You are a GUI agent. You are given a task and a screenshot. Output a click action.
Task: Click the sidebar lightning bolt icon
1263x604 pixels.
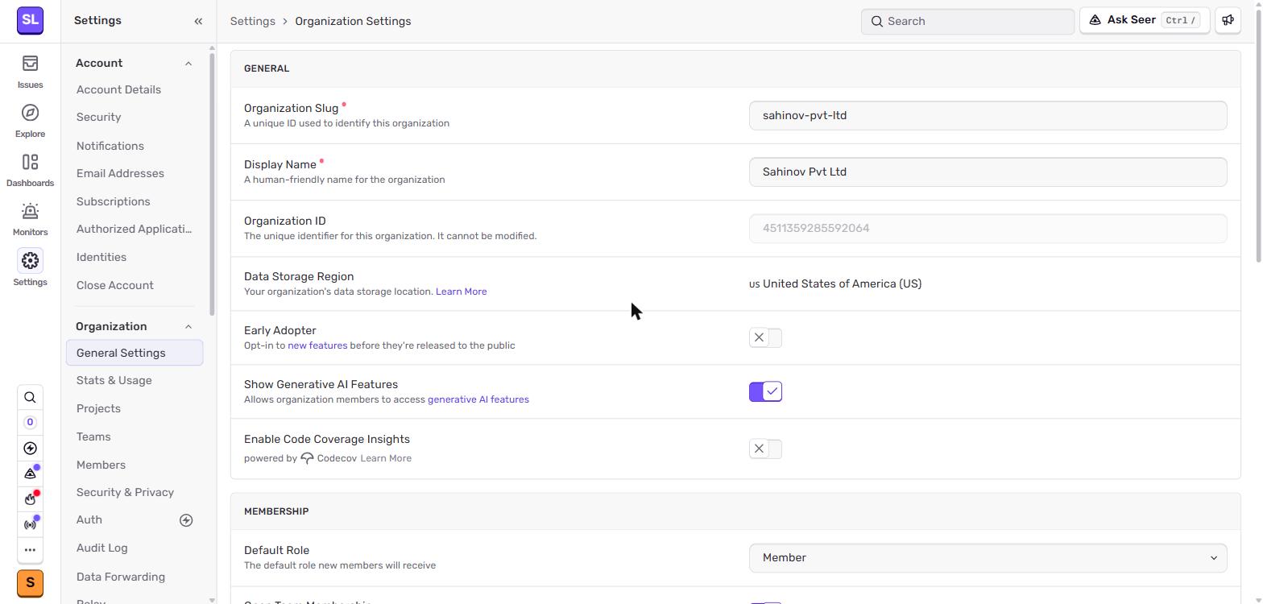pos(30,448)
